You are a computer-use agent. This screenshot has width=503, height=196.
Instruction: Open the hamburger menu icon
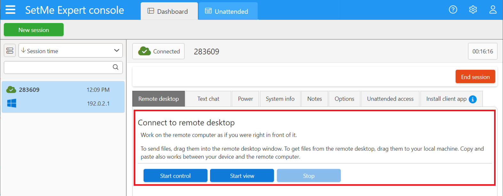(10, 10)
